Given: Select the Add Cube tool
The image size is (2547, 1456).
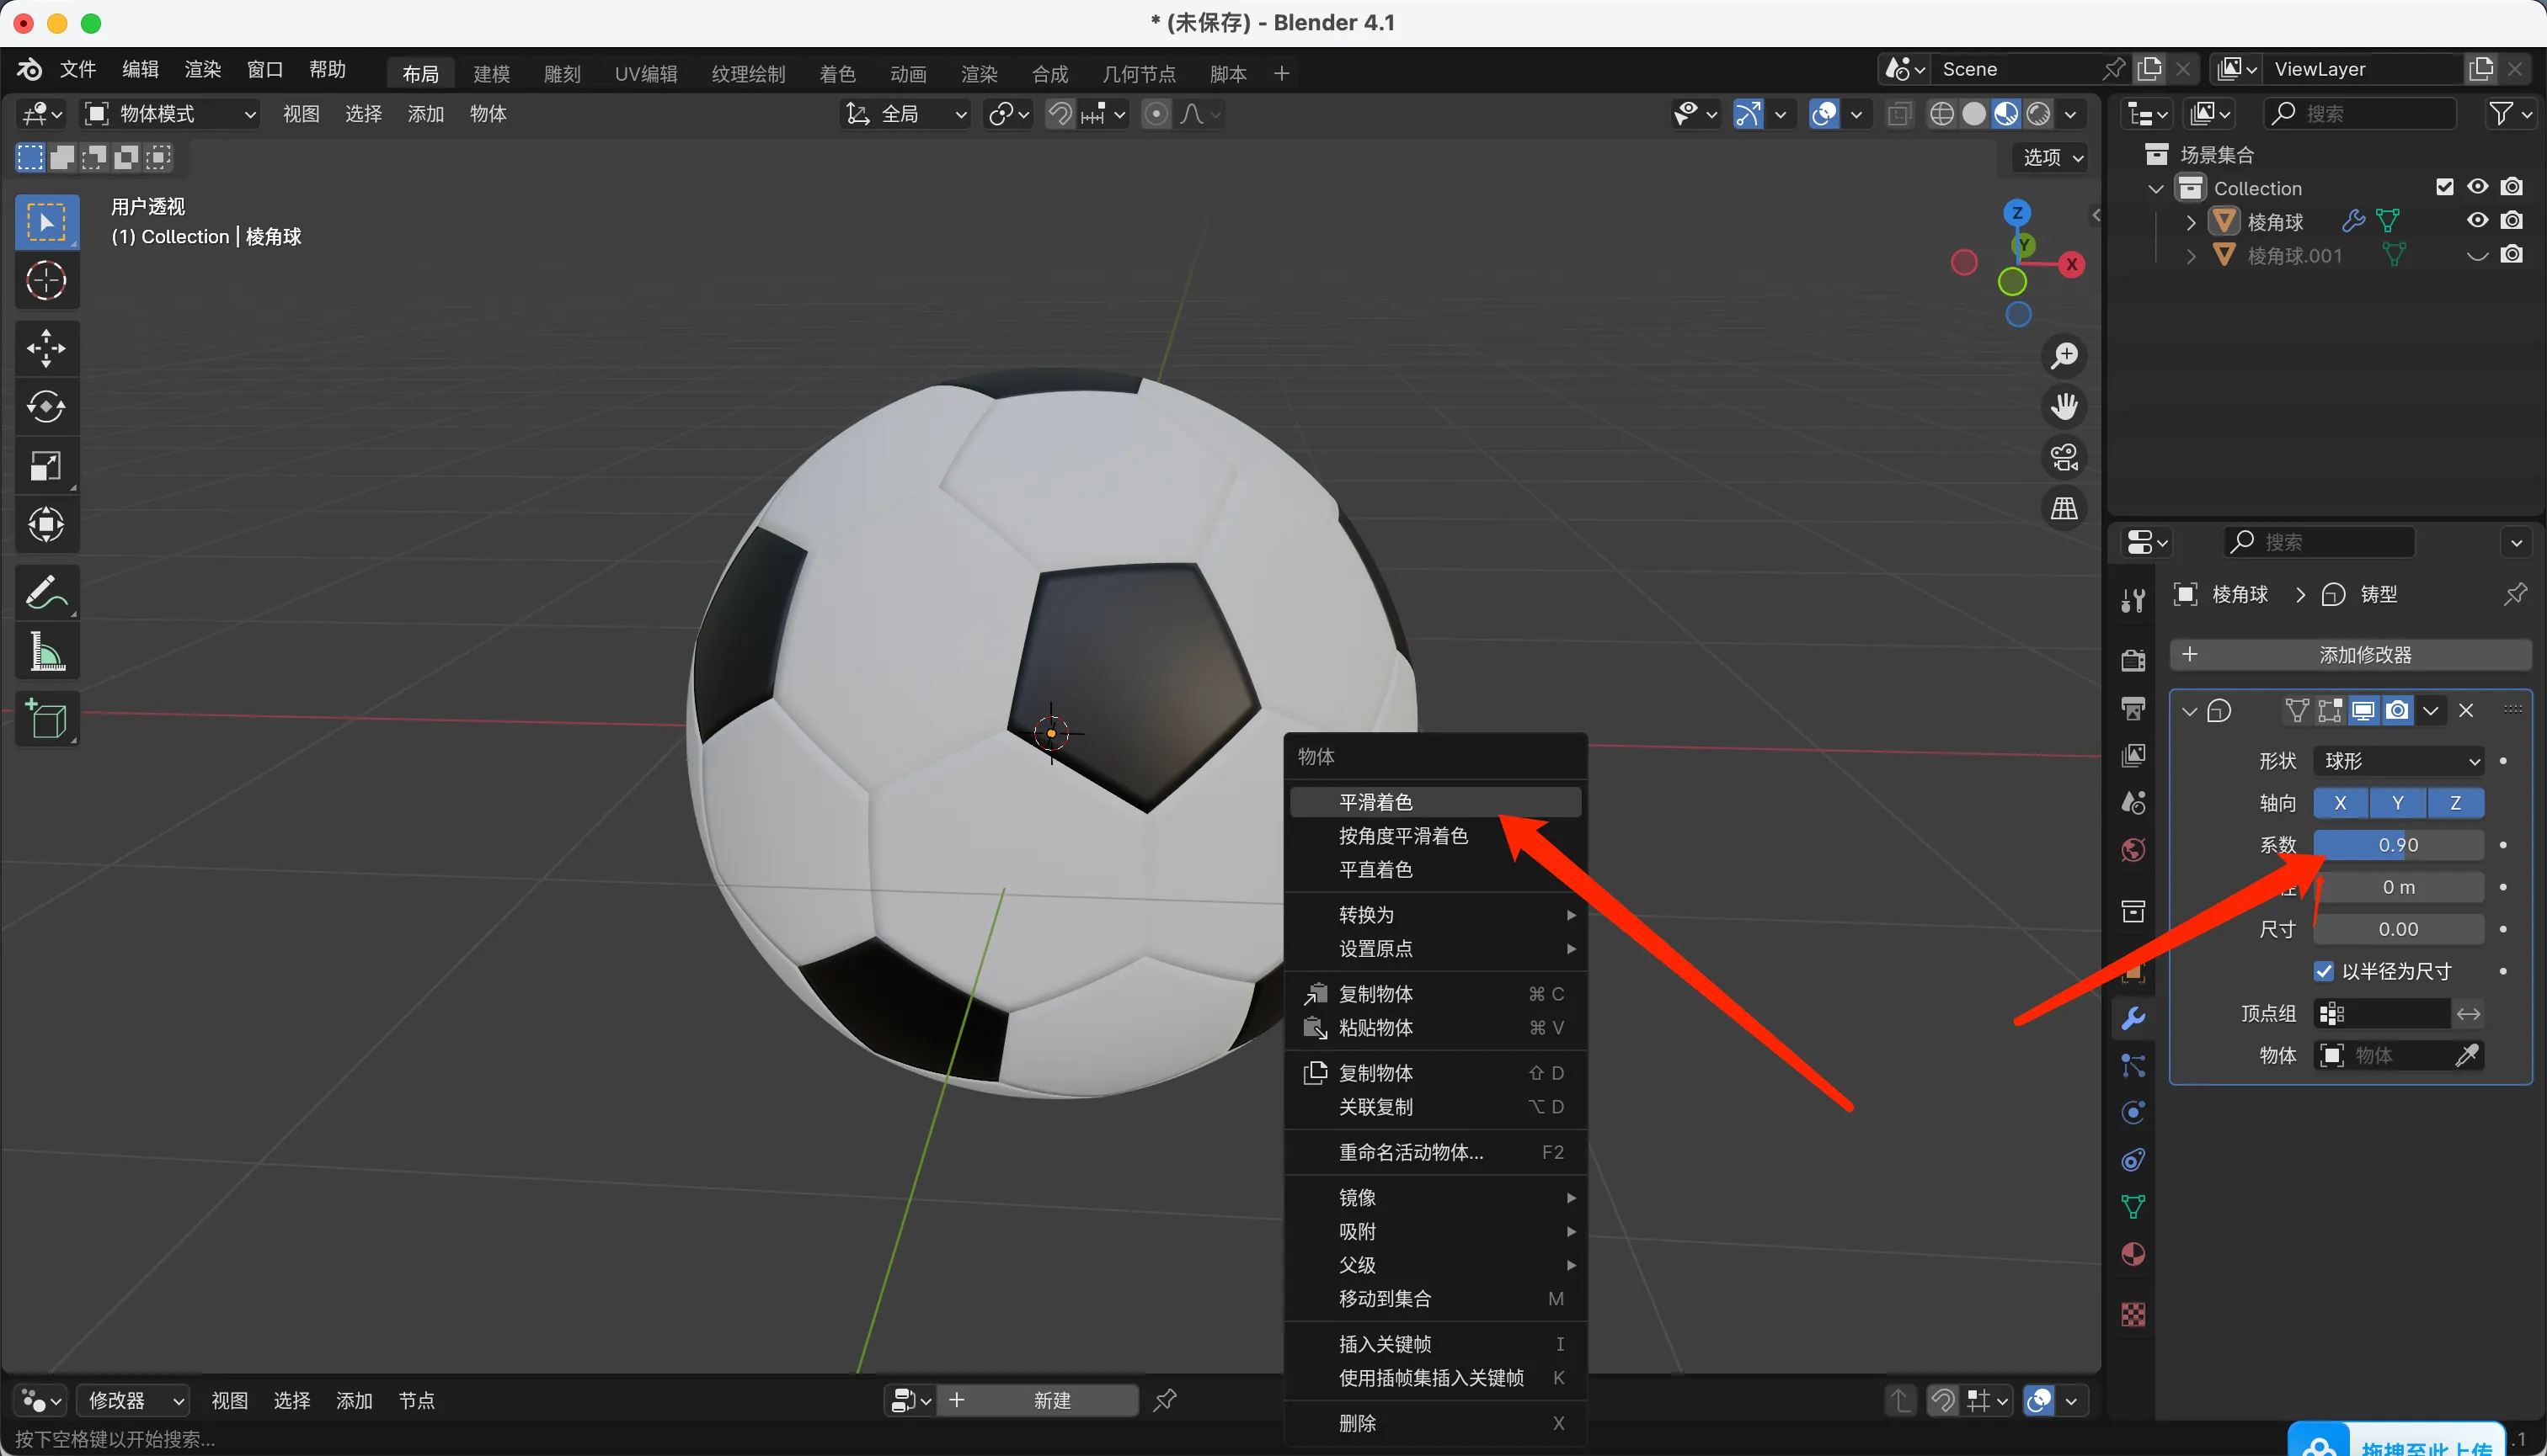Looking at the screenshot, I should 46,719.
